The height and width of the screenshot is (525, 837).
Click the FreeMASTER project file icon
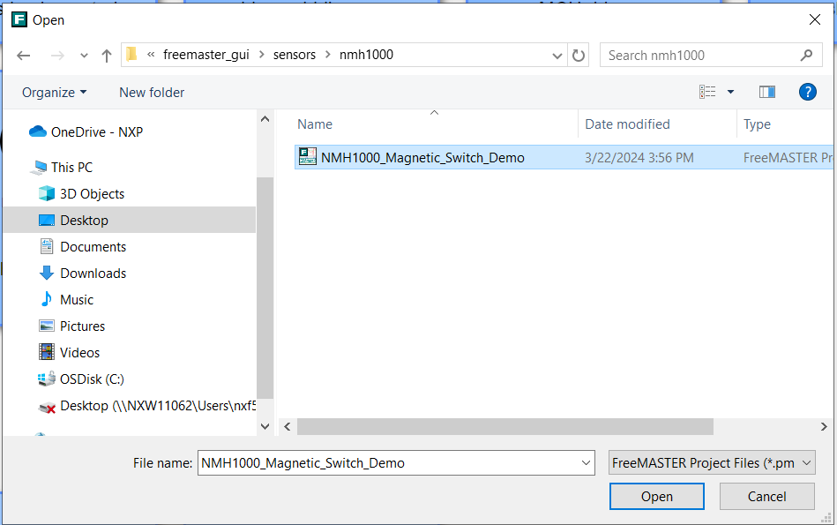(x=308, y=156)
